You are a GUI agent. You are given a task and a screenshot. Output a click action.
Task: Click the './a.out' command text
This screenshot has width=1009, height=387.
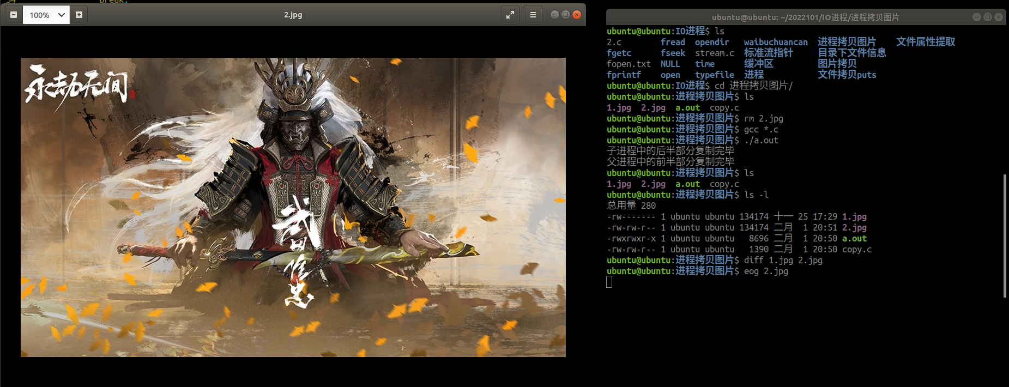pos(761,140)
